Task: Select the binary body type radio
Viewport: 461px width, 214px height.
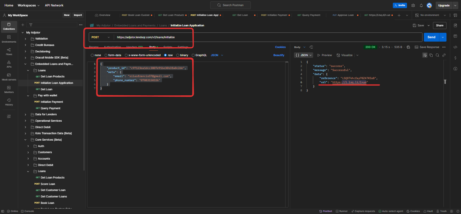Action: pyautogui.click(x=178, y=55)
